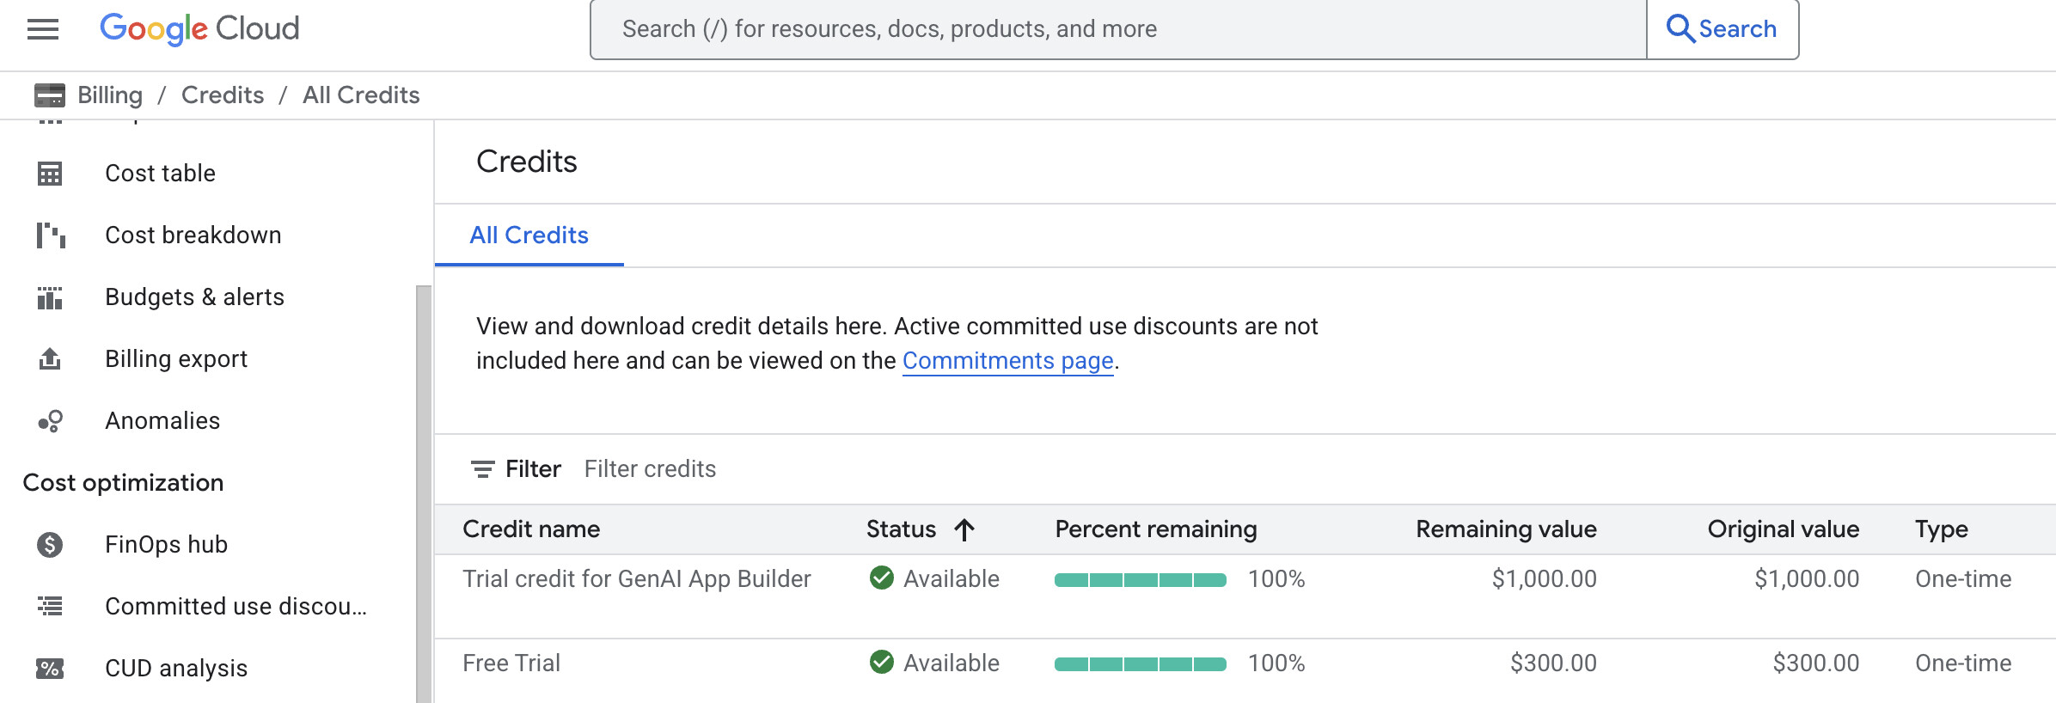Click the Search button
The width and height of the screenshot is (2056, 703).
(1722, 29)
